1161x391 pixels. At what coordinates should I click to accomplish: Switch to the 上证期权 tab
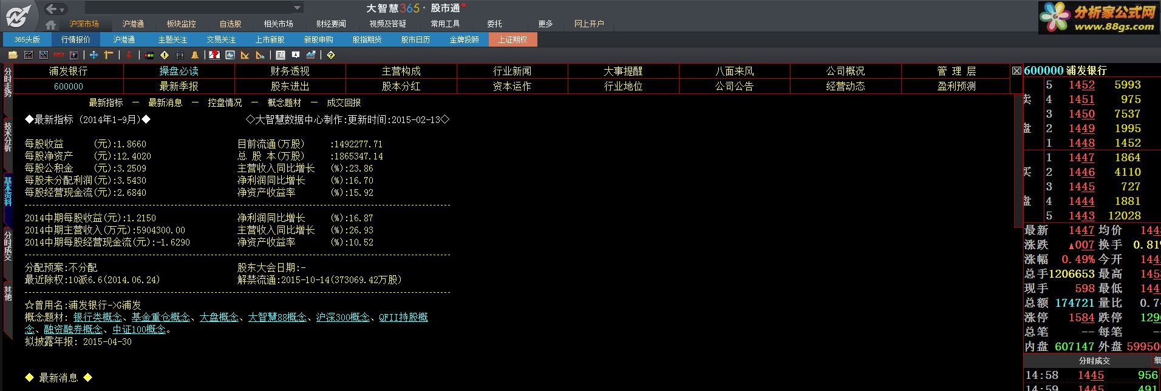[x=513, y=39]
